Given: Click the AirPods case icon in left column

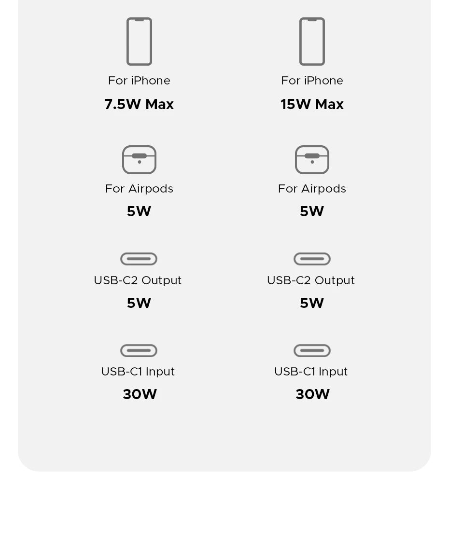Looking at the screenshot, I should click(139, 160).
